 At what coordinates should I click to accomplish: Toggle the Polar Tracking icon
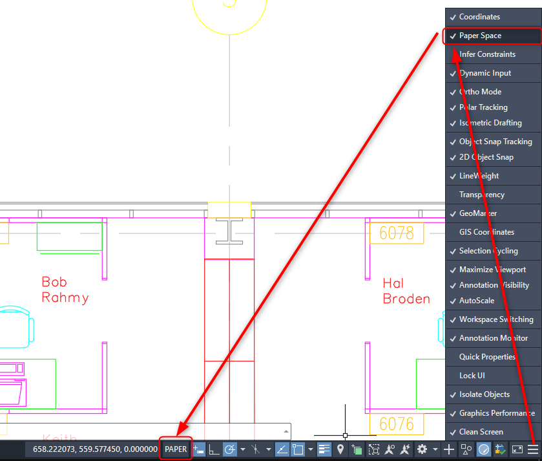click(230, 449)
